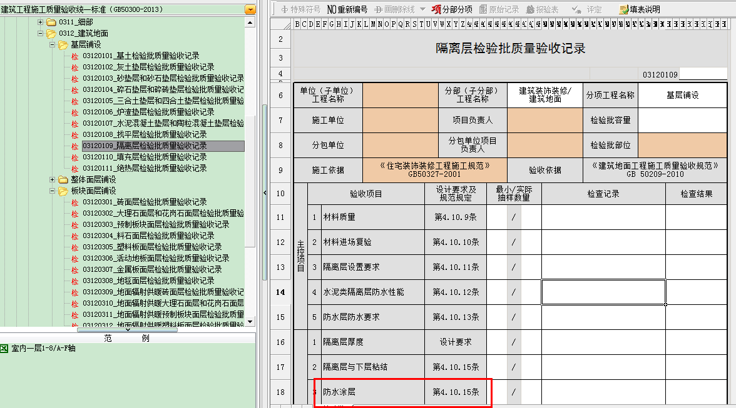Image resolution: width=736 pixels, height=408 pixels.
Task: Collapse the 0312_建筑地面 folder
Action: coord(41,34)
